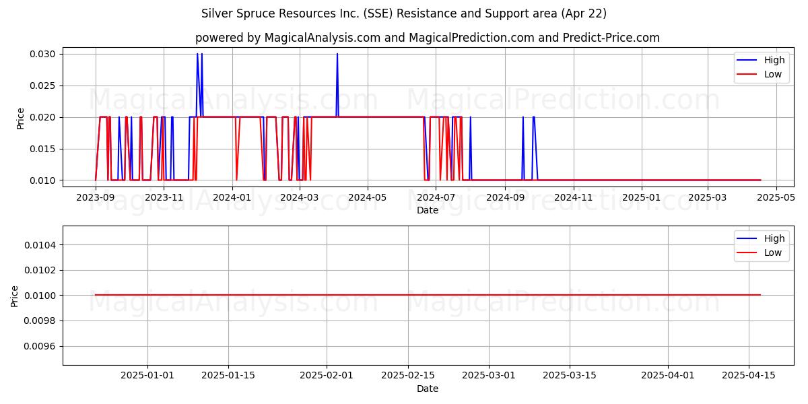Click the 2025-05 date tick label

click(x=776, y=198)
